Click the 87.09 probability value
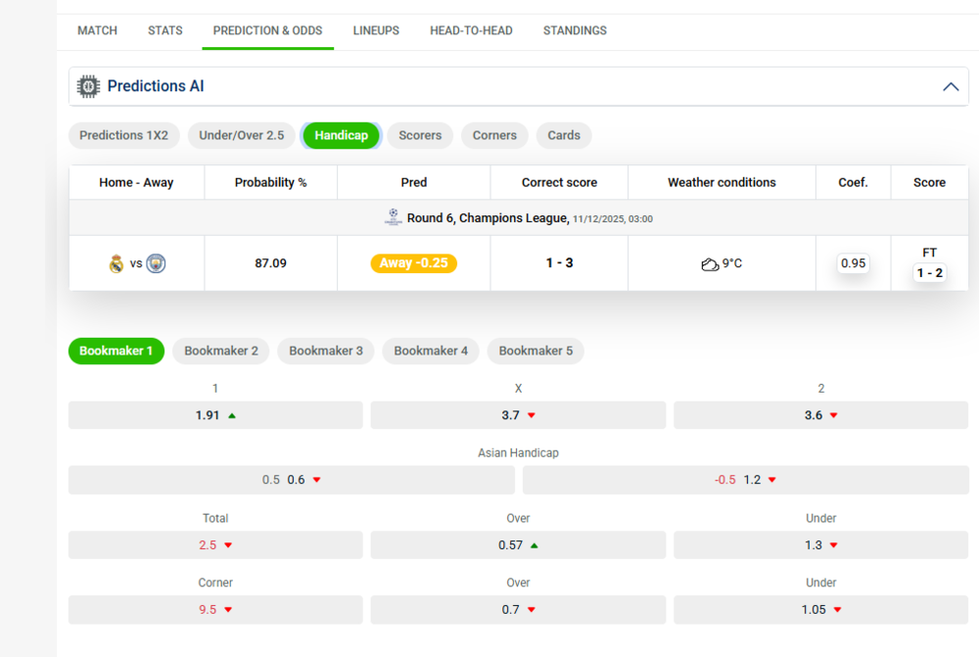Viewport: 979px width, 657px height. pos(270,263)
